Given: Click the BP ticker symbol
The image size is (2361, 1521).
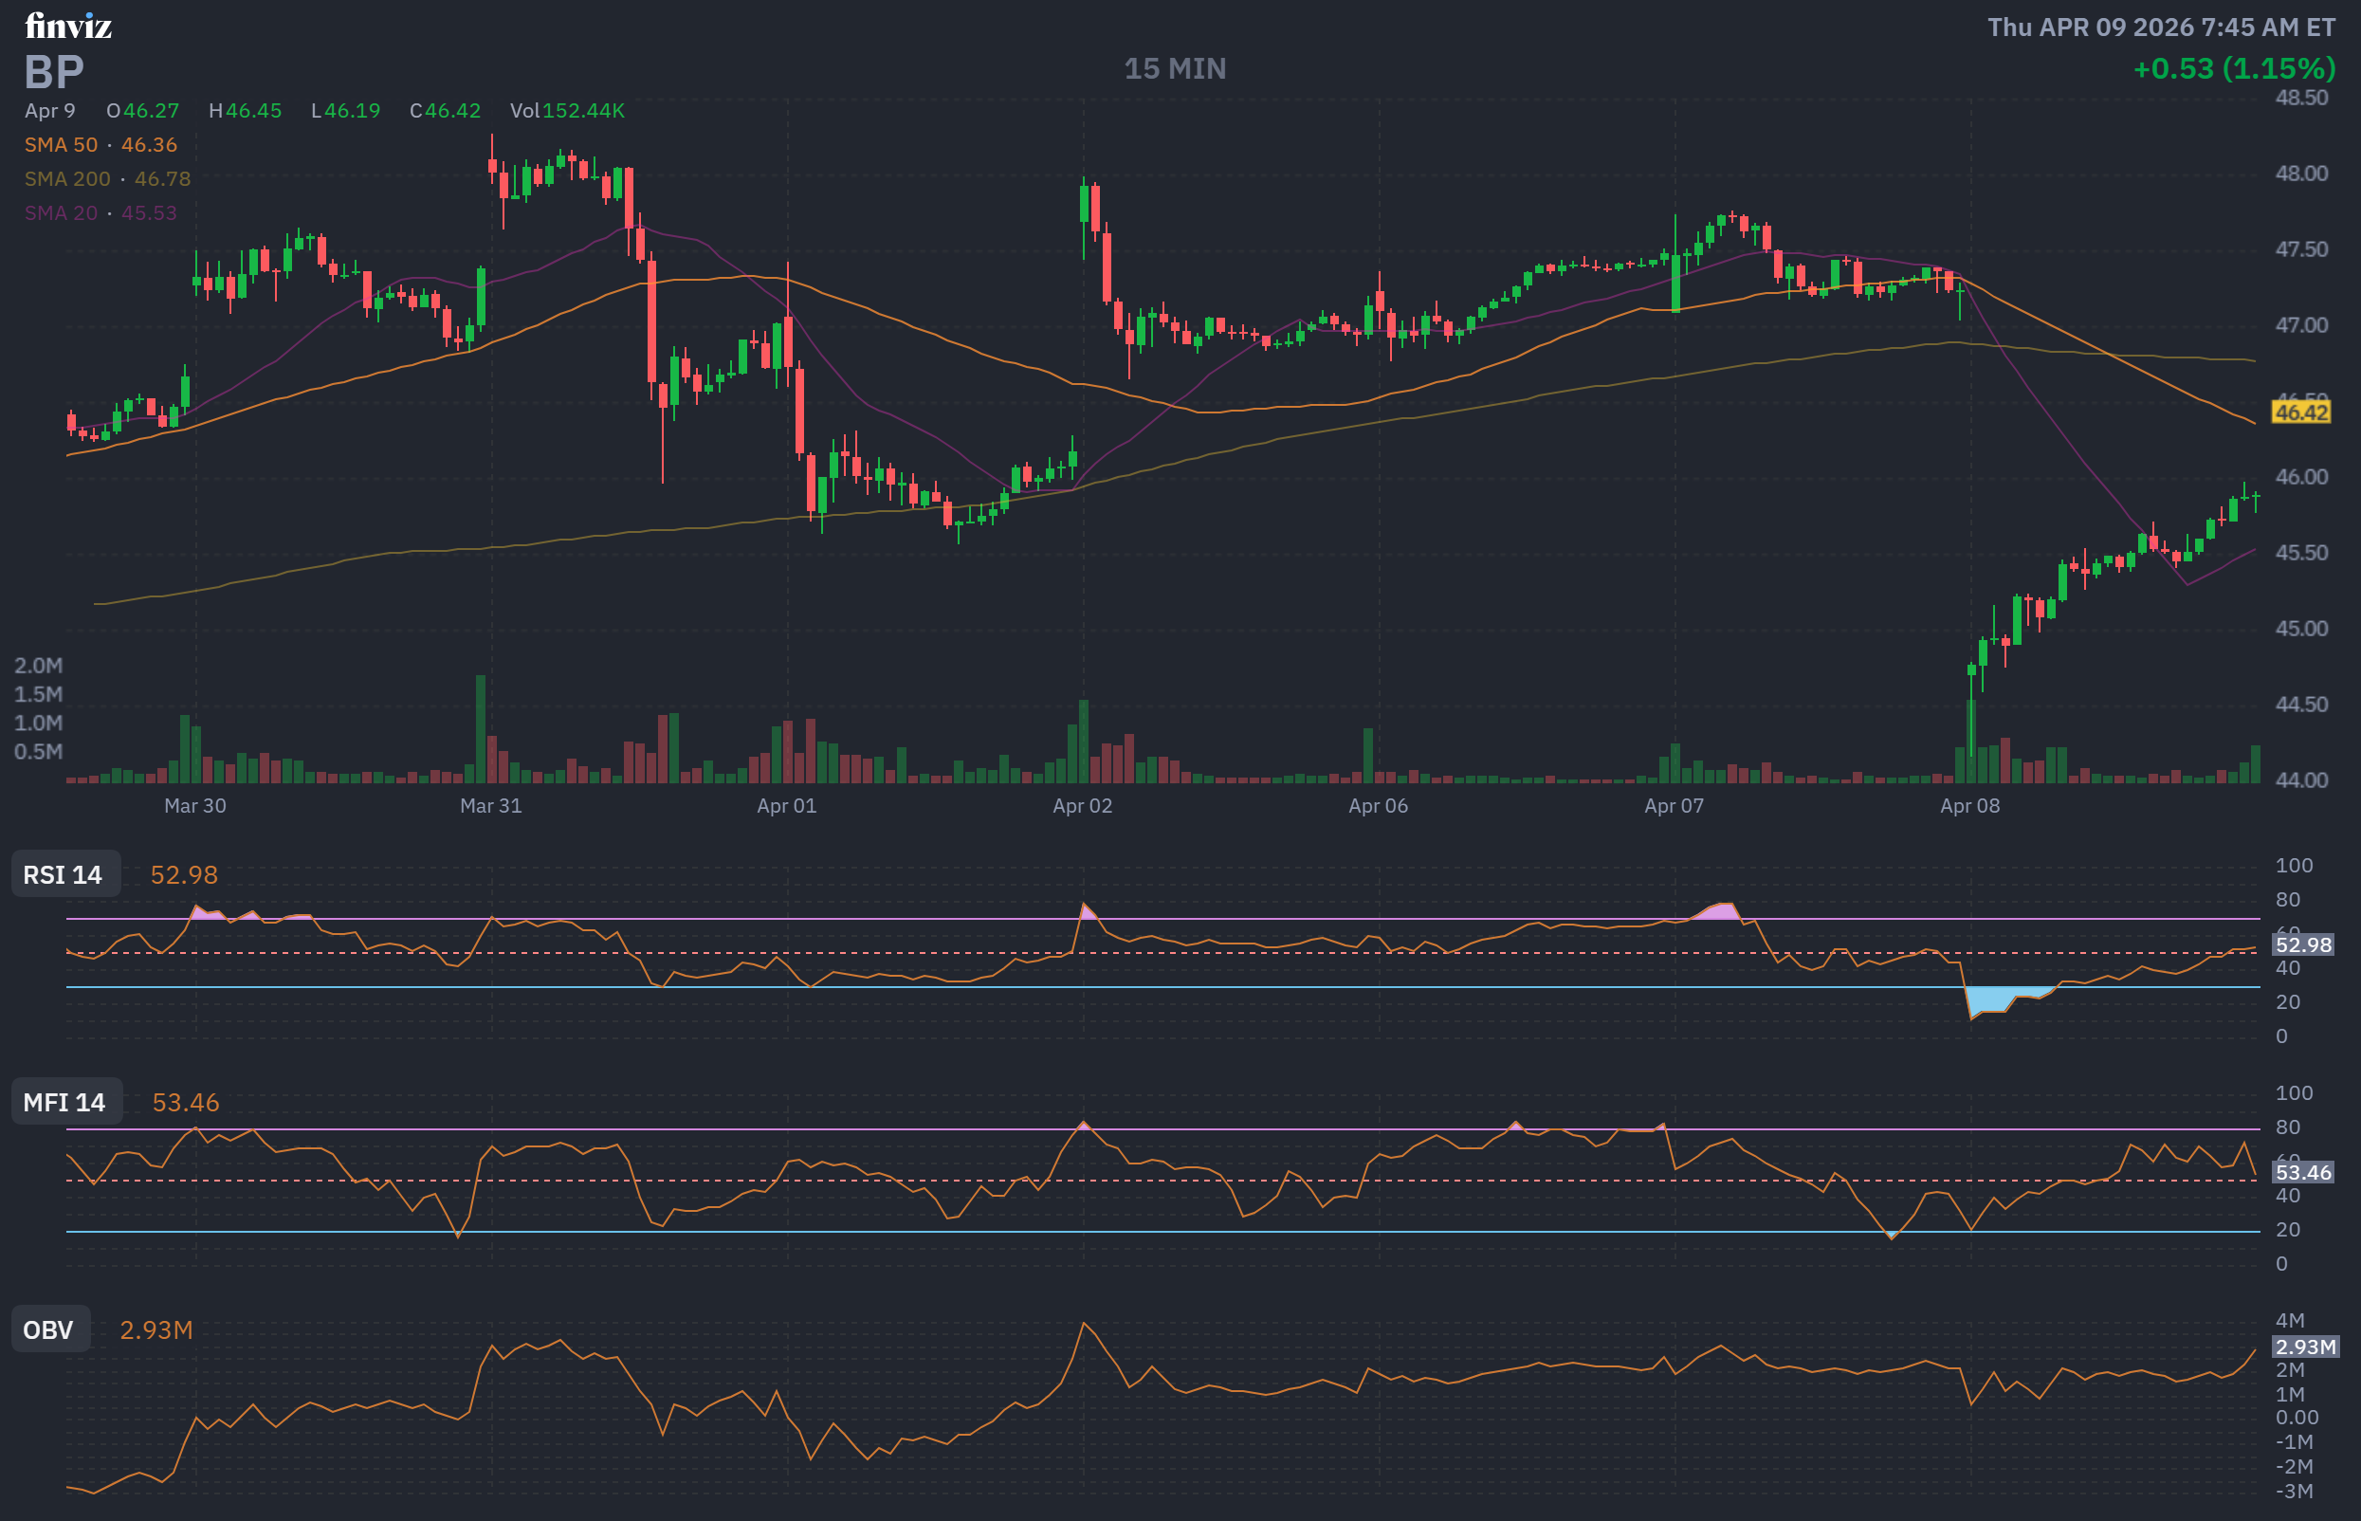Looking at the screenshot, I should point(54,72).
